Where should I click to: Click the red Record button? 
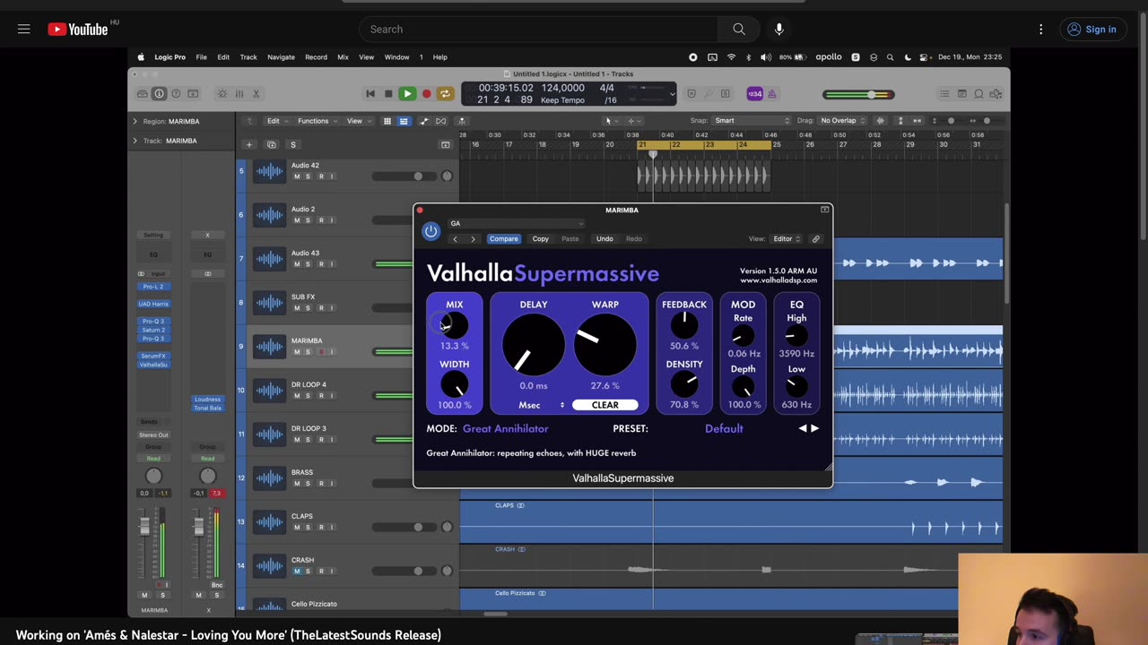(x=426, y=93)
